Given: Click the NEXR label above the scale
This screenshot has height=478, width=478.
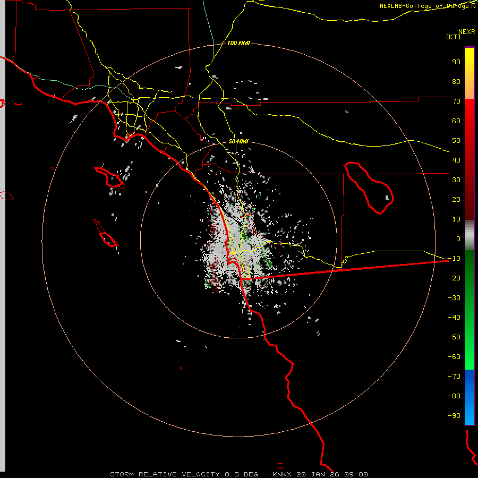Looking at the screenshot, I should click(x=466, y=32).
